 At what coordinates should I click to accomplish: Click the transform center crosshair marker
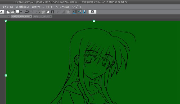click(x=94, y=75)
